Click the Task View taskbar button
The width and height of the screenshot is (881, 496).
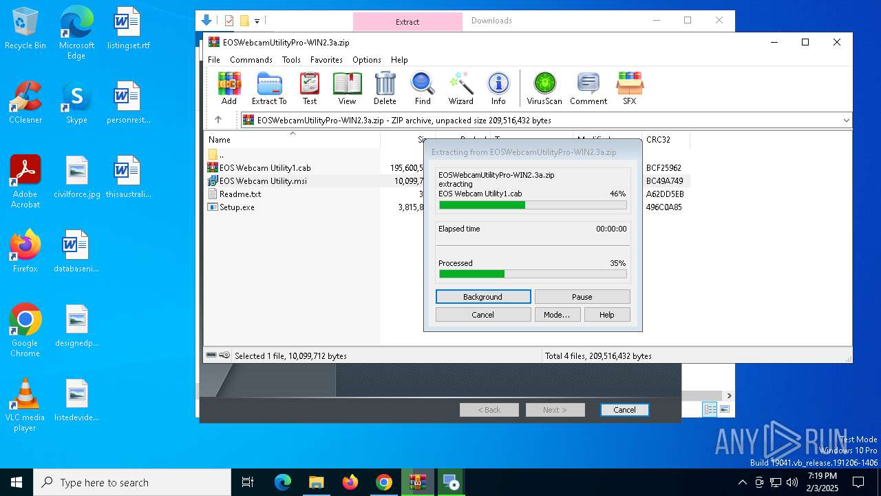click(248, 482)
